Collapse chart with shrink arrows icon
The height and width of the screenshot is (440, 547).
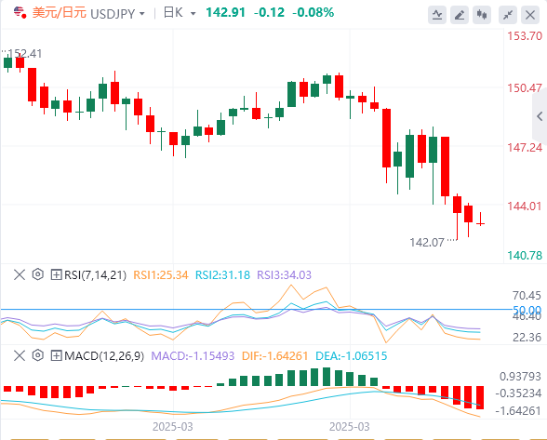(508, 15)
